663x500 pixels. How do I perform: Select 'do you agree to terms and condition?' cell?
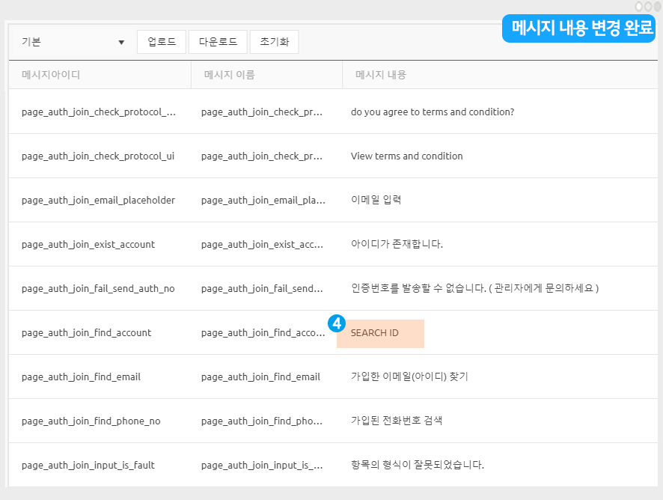click(x=432, y=112)
